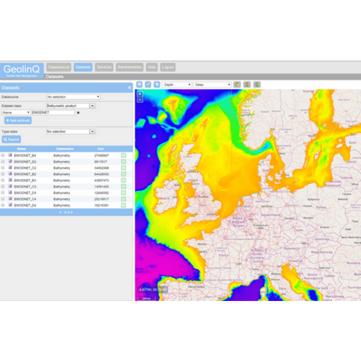Click the GeolinQ logo
The width and height of the screenshot is (361, 361).
(x=22, y=70)
